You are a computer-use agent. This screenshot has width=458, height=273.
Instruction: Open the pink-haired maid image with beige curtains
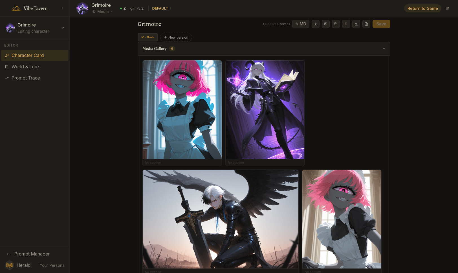[x=342, y=219]
